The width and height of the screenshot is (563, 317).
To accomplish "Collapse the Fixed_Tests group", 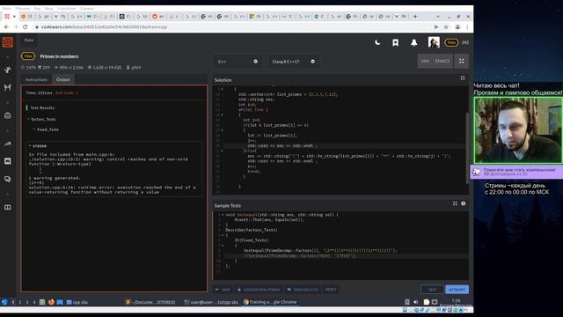I will point(46,129).
